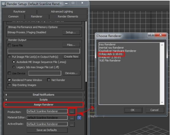
Task: Switch to the Advanced Lighting tab
Action: pyautogui.click(x=62, y=12)
